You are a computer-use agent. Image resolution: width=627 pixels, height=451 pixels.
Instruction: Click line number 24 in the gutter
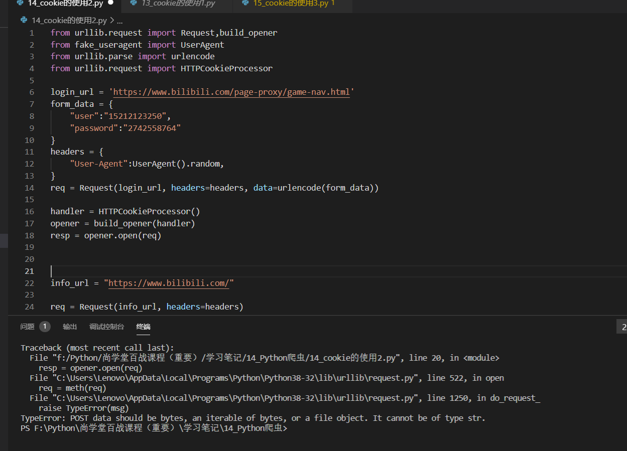tap(30, 307)
